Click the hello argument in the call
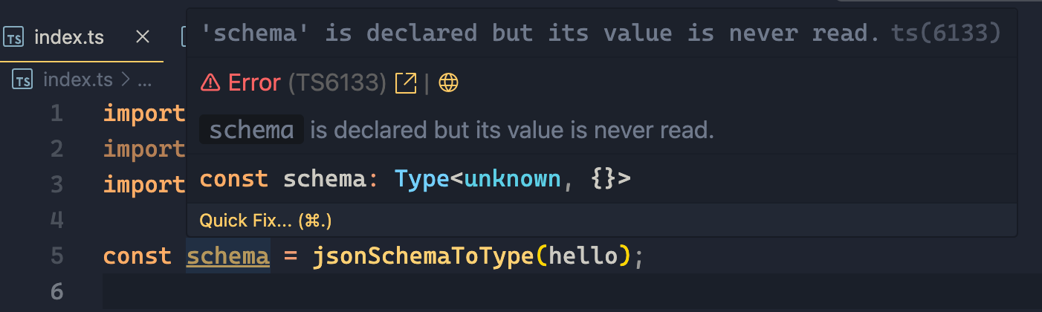 point(577,256)
